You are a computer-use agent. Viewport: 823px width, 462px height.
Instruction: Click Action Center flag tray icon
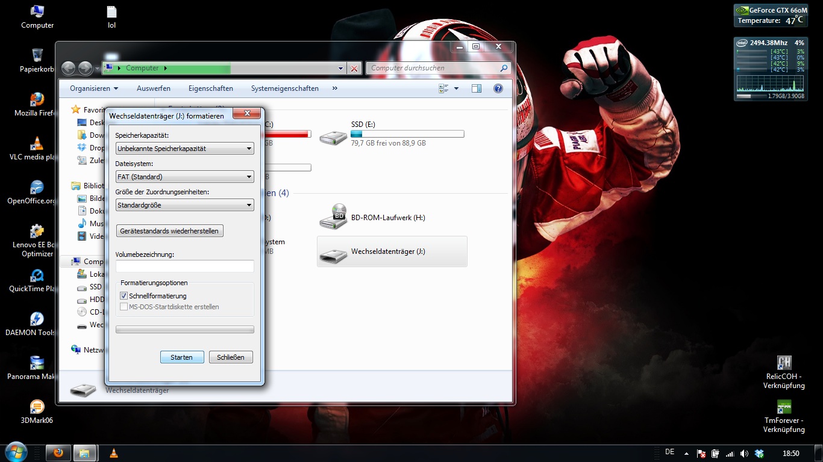pos(701,454)
